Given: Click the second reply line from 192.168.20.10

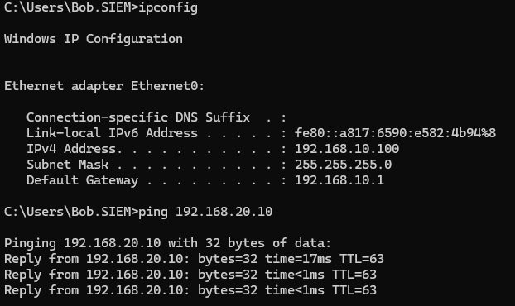Looking at the screenshot, I should [190, 275].
